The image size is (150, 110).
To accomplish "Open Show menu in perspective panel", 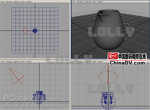I will (x=94, y=1).
